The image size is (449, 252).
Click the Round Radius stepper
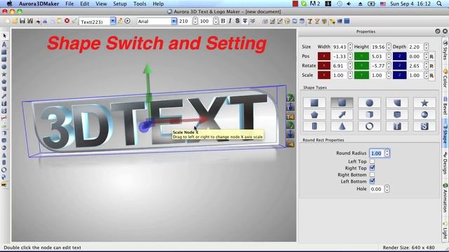[387, 153]
